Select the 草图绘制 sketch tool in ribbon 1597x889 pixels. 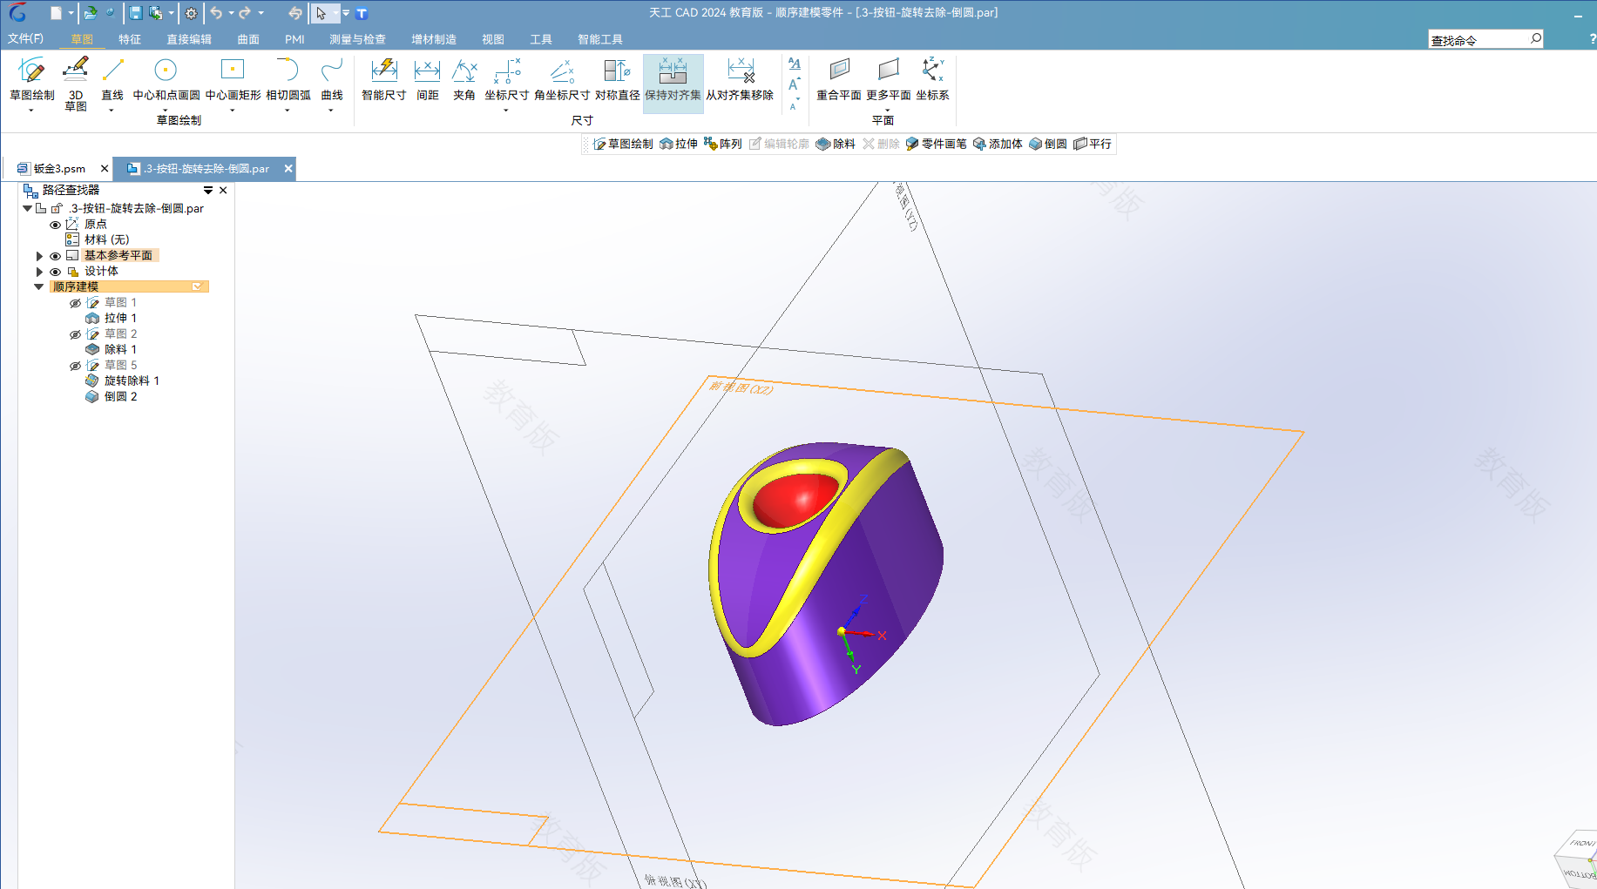click(x=31, y=80)
